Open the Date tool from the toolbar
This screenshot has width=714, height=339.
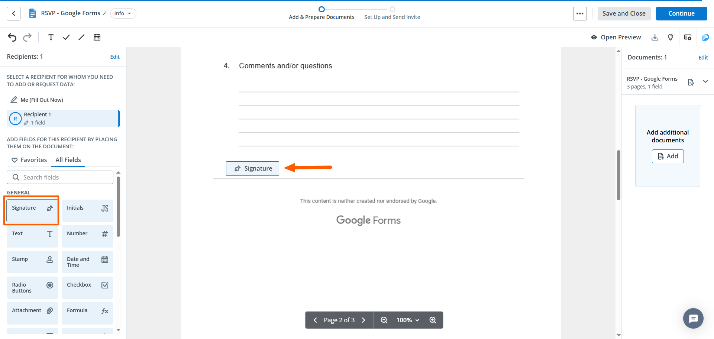[x=97, y=37]
